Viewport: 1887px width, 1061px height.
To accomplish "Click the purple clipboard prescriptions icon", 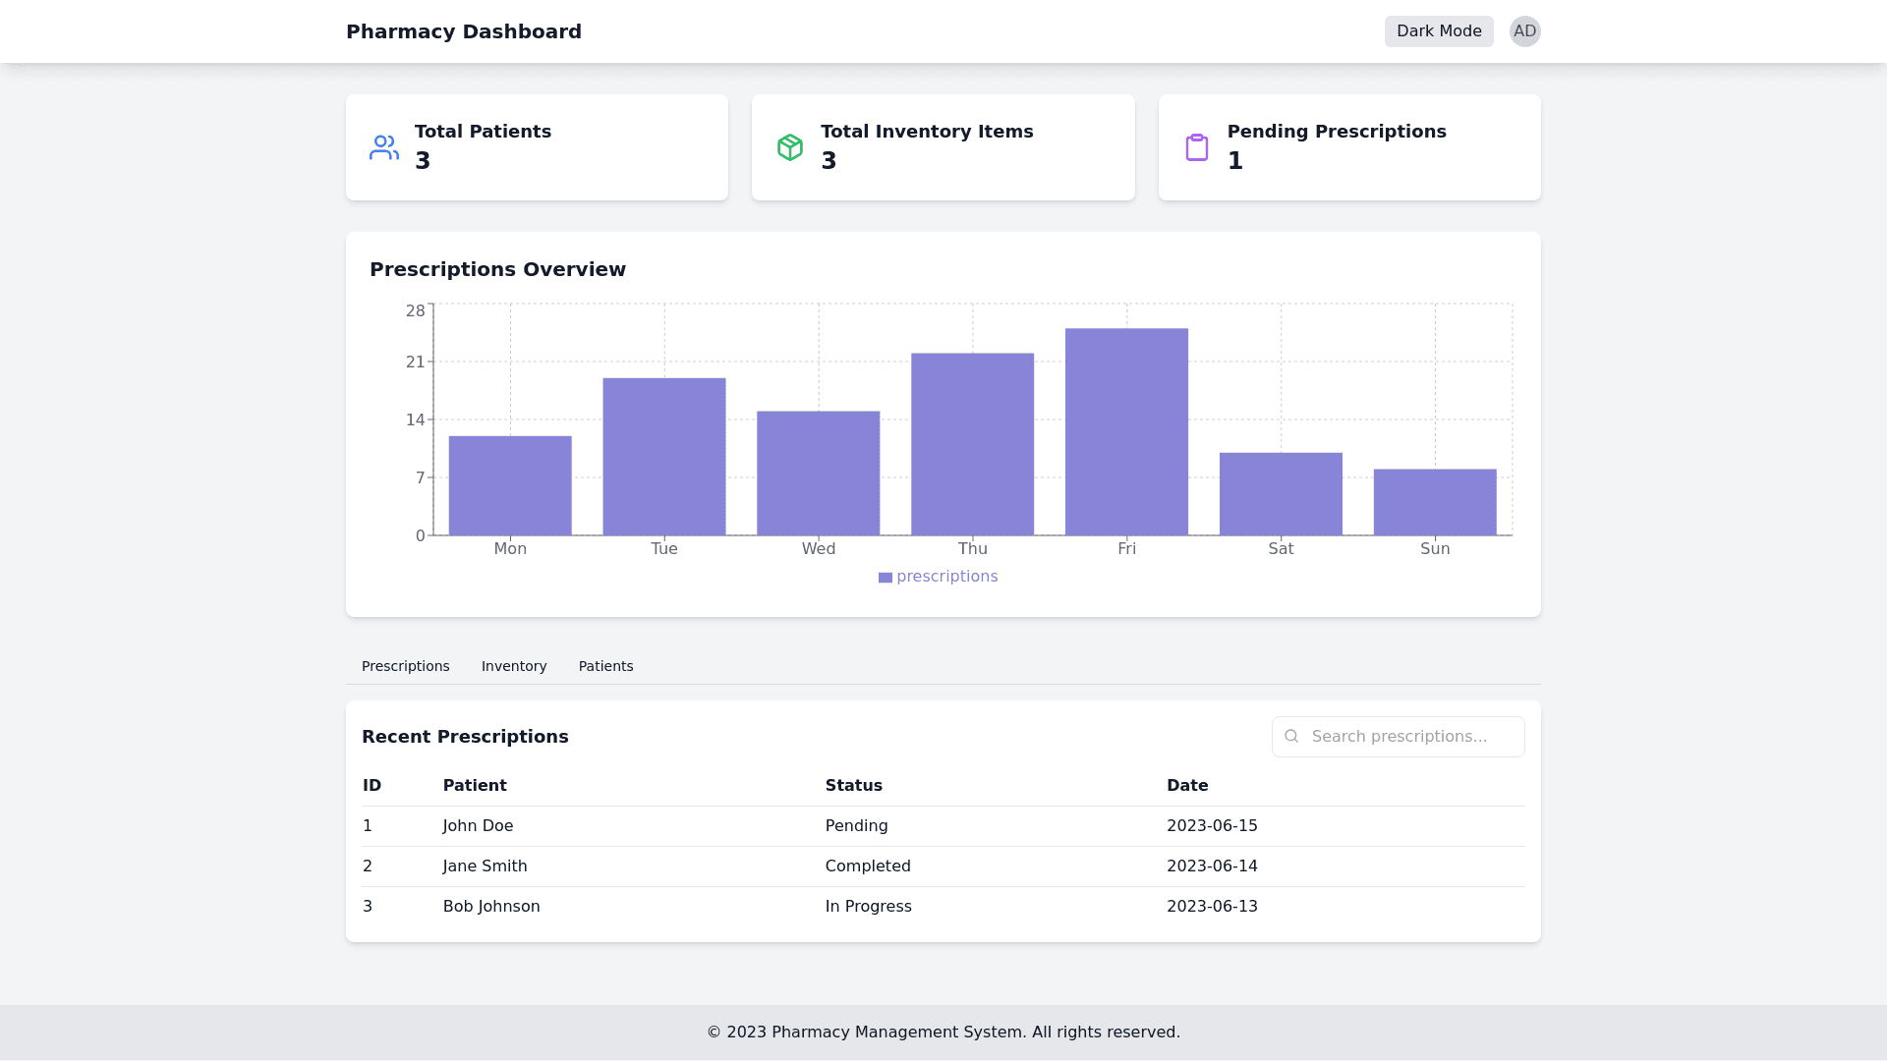I will (1196, 147).
